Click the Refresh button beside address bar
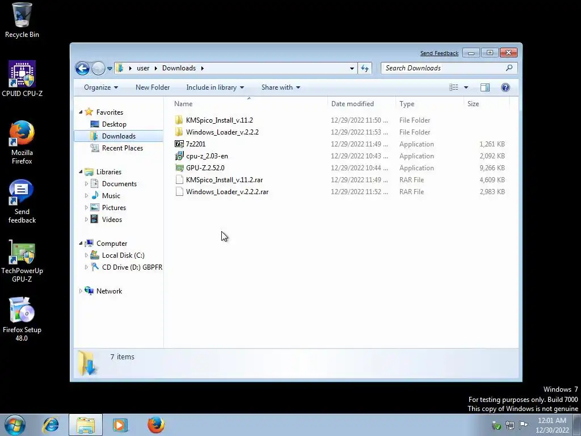The width and height of the screenshot is (581, 436). point(365,68)
